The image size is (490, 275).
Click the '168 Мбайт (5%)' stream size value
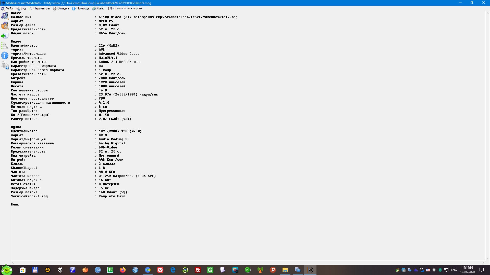[x=113, y=192]
